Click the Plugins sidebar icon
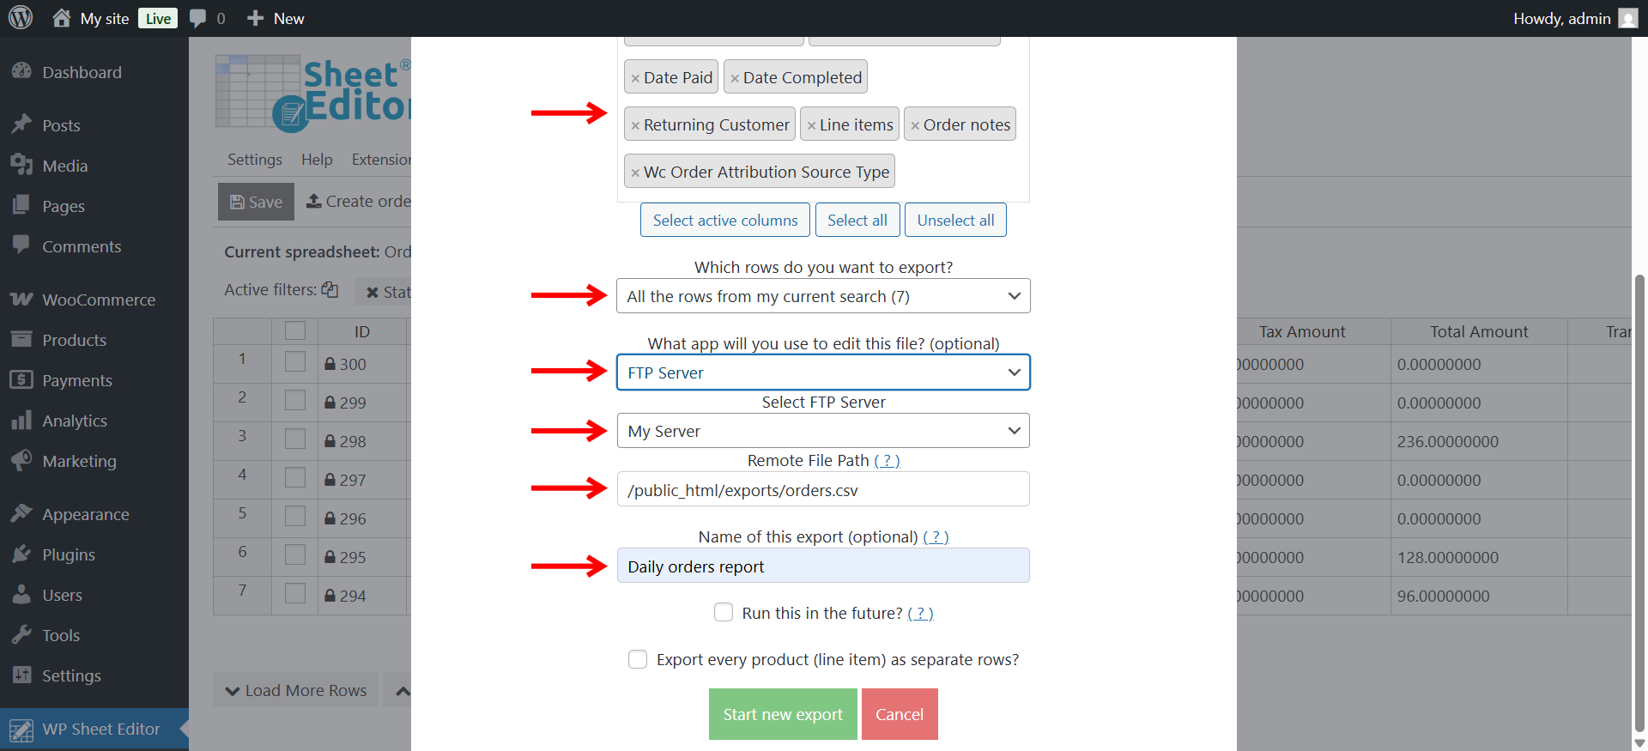The image size is (1648, 751). coord(21,554)
